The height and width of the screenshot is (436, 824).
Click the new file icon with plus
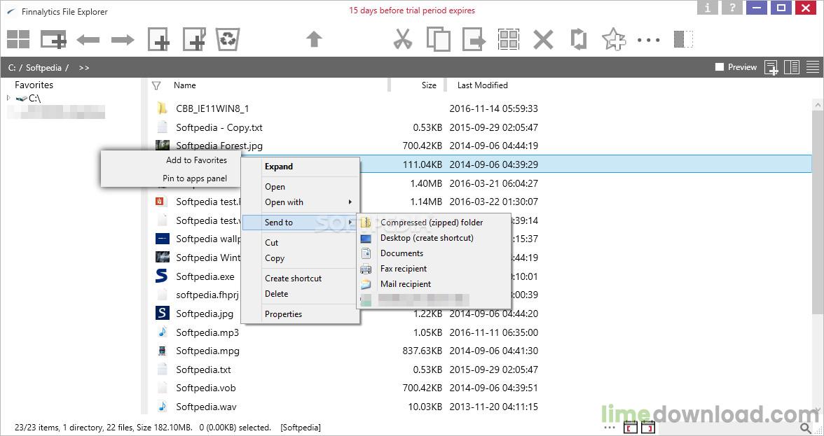[x=158, y=40]
